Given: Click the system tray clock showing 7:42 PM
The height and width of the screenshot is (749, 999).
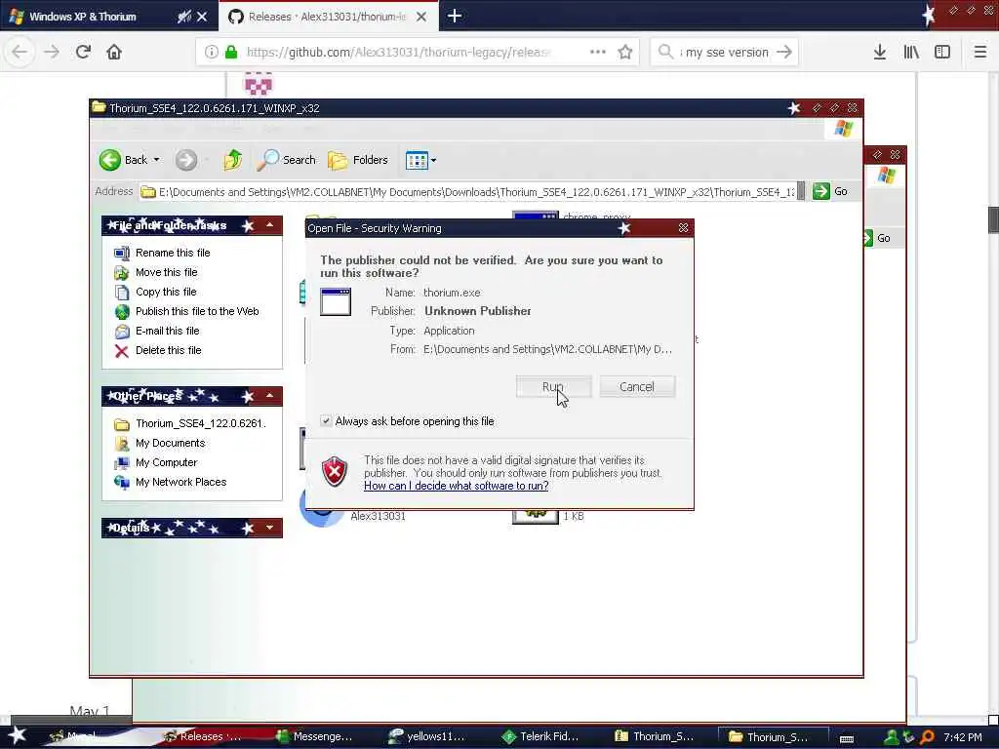Looking at the screenshot, I should coord(963,737).
